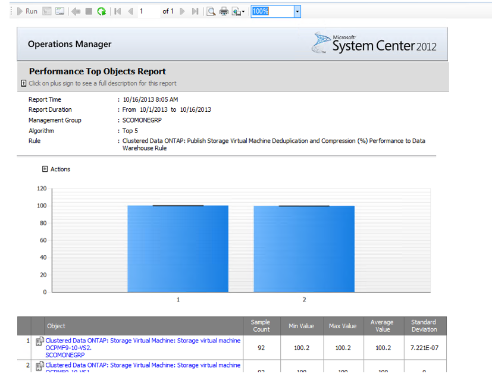Go to the previous report page
Image resolution: width=492 pixels, height=377 pixels.
130,11
